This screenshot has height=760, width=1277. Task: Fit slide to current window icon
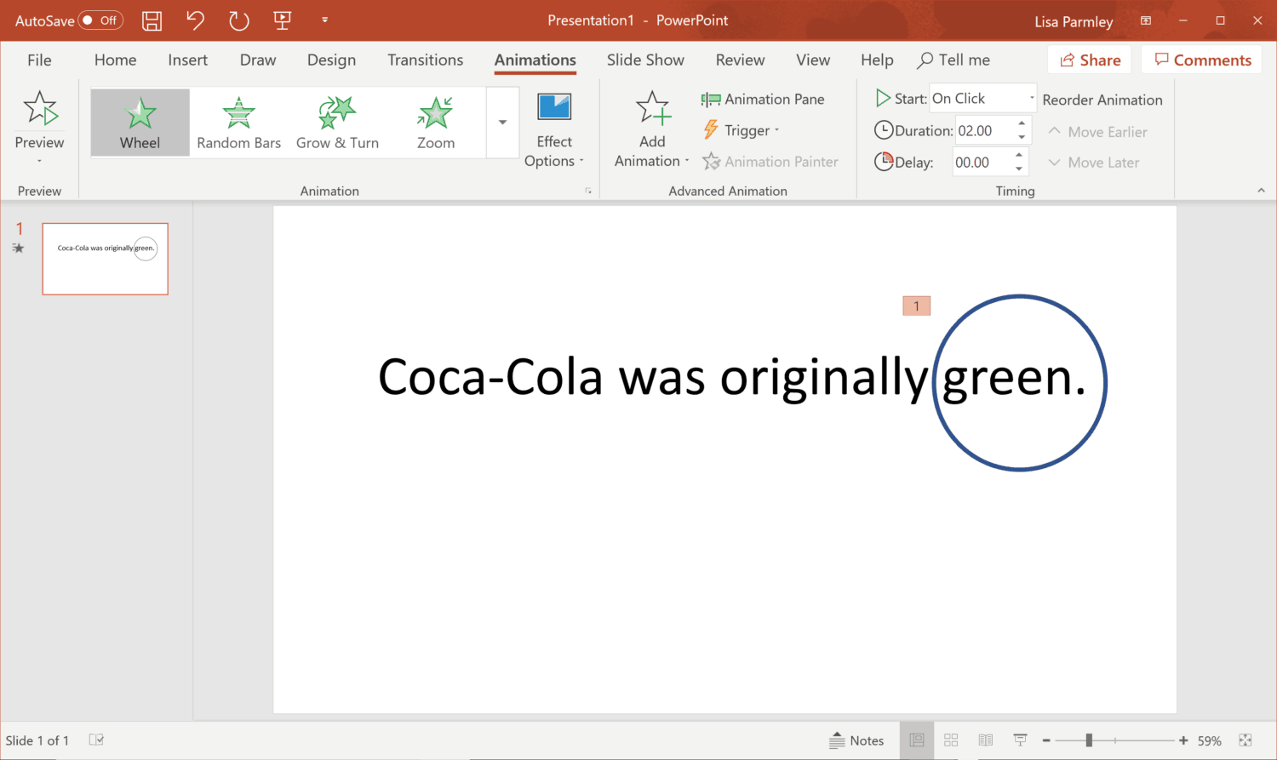pyautogui.click(x=1246, y=740)
